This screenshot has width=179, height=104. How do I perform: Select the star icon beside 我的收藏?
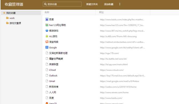[x=4, y=13]
